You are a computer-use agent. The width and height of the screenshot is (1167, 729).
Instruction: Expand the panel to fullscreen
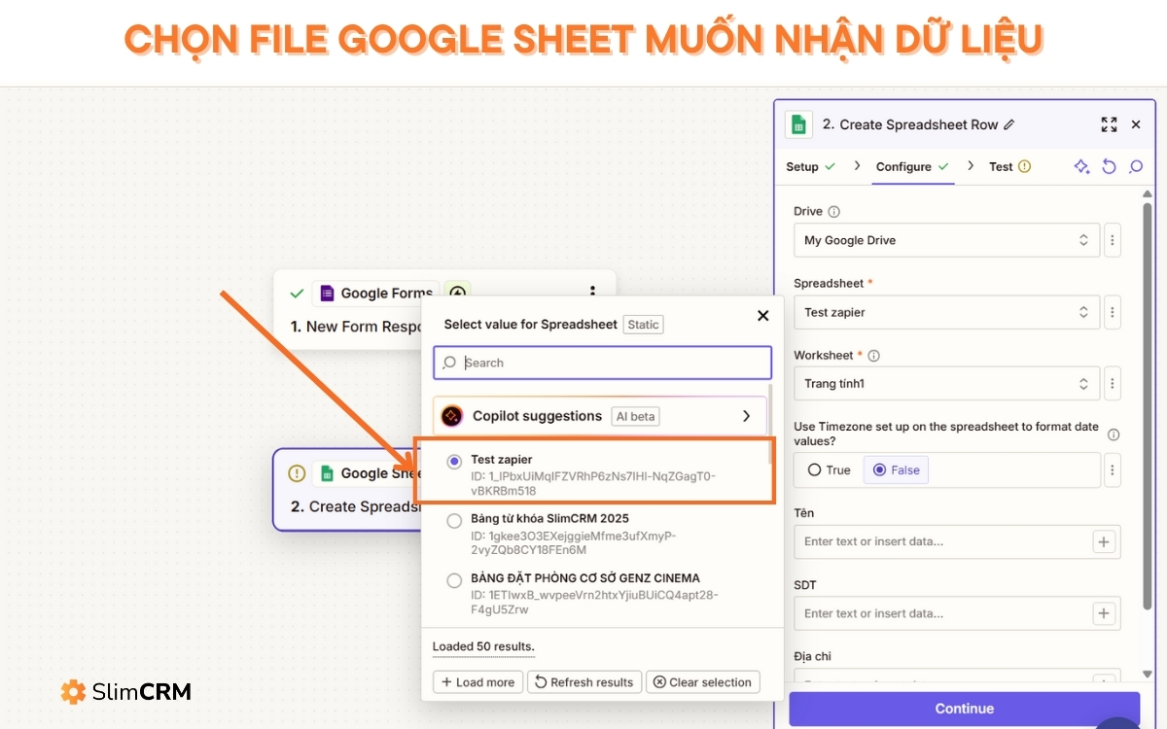pos(1109,124)
